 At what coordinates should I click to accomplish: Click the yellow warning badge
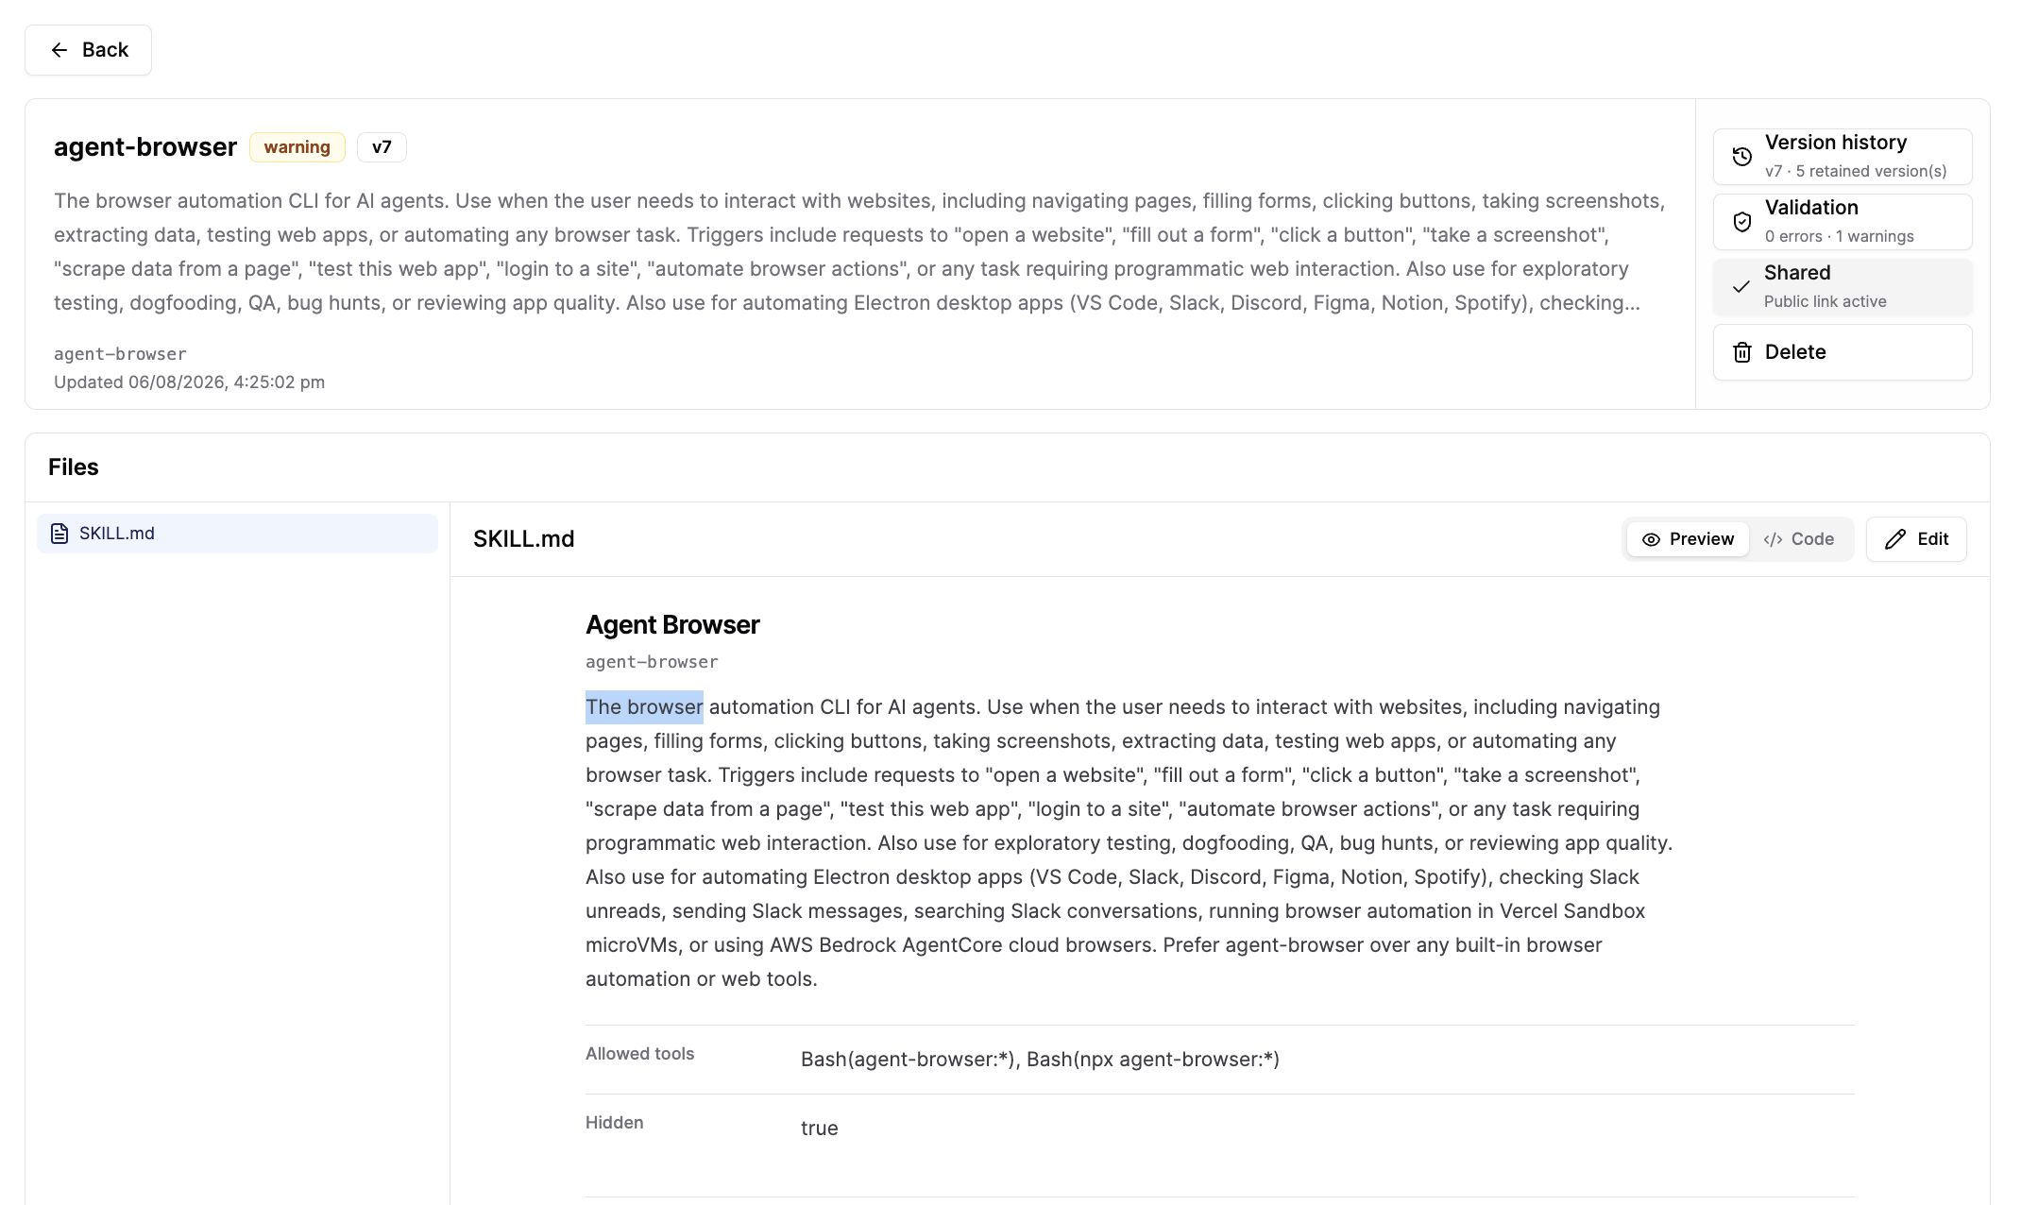(297, 147)
